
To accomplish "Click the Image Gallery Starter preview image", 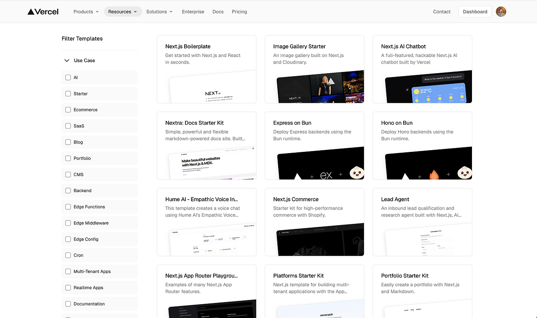I will [x=320, y=87].
